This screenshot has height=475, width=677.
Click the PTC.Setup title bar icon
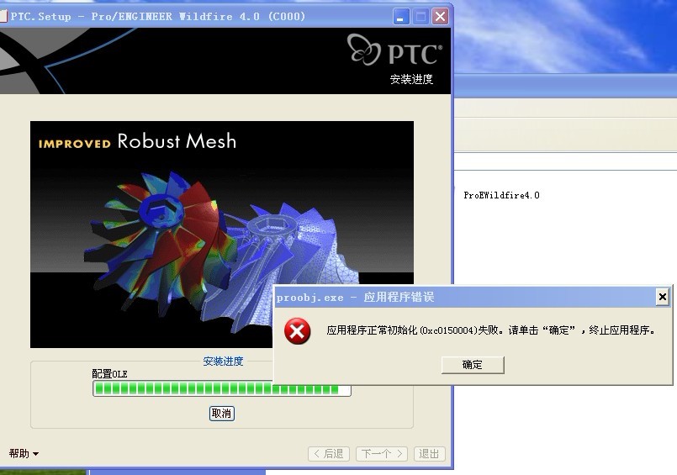pos(3,17)
